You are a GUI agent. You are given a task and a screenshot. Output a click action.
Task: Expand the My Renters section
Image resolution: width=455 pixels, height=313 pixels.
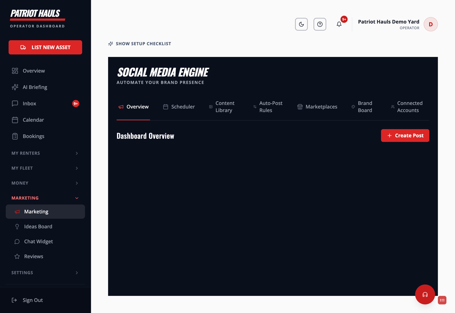[x=45, y=153]
